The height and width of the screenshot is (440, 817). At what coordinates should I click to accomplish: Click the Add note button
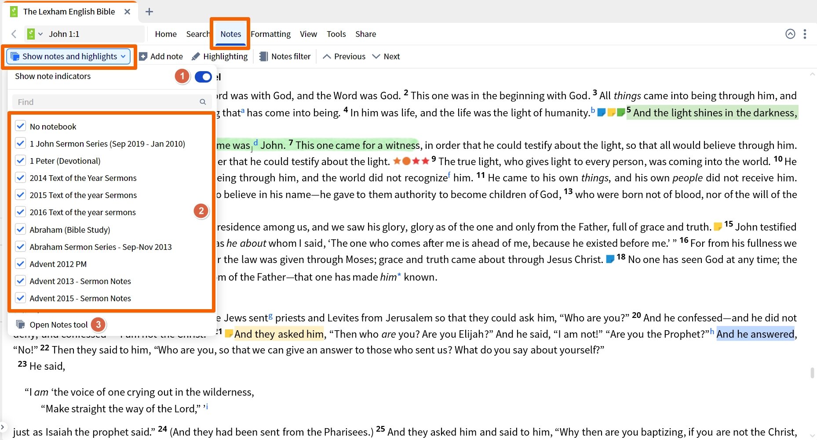pyautogui.click(x=161, y=56)
